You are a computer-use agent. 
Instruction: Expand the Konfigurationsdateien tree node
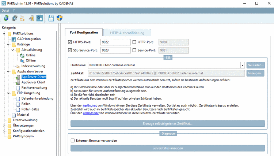tap(4, 131)
